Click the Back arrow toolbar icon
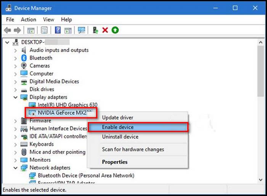This screenshot has height=196, width=267. tap(8, 30)
